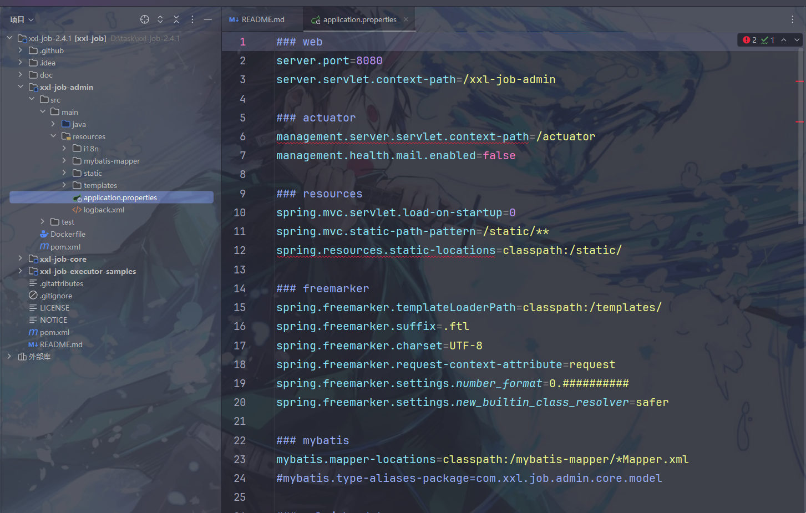Click the server.port=8080 code line
This screenshot has height=513, width=806.
click(330, 60)
